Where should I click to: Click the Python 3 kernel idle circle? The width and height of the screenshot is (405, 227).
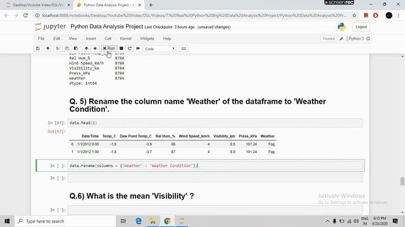[x=368, y=38]
